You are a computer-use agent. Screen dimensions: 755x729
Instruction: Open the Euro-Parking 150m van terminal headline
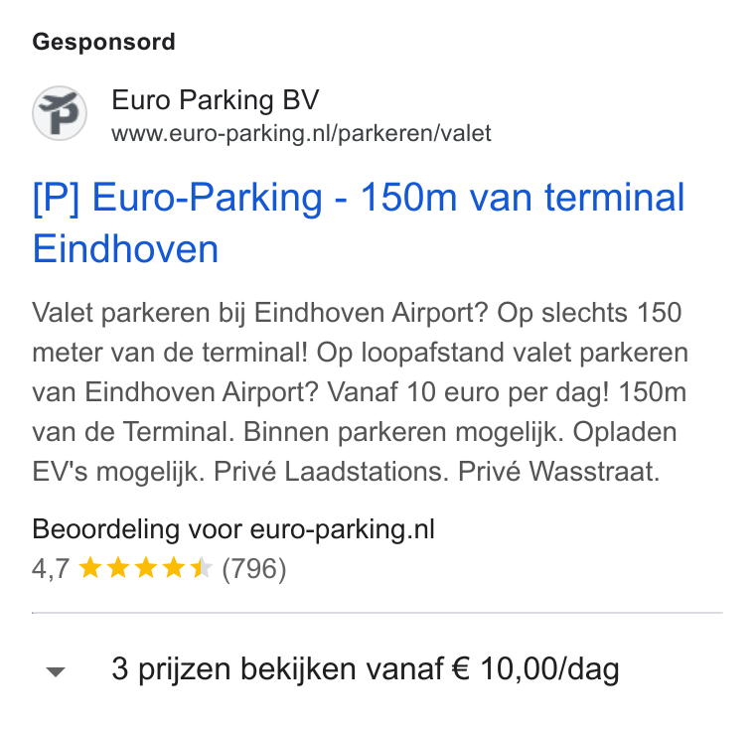tap(359, 222)
